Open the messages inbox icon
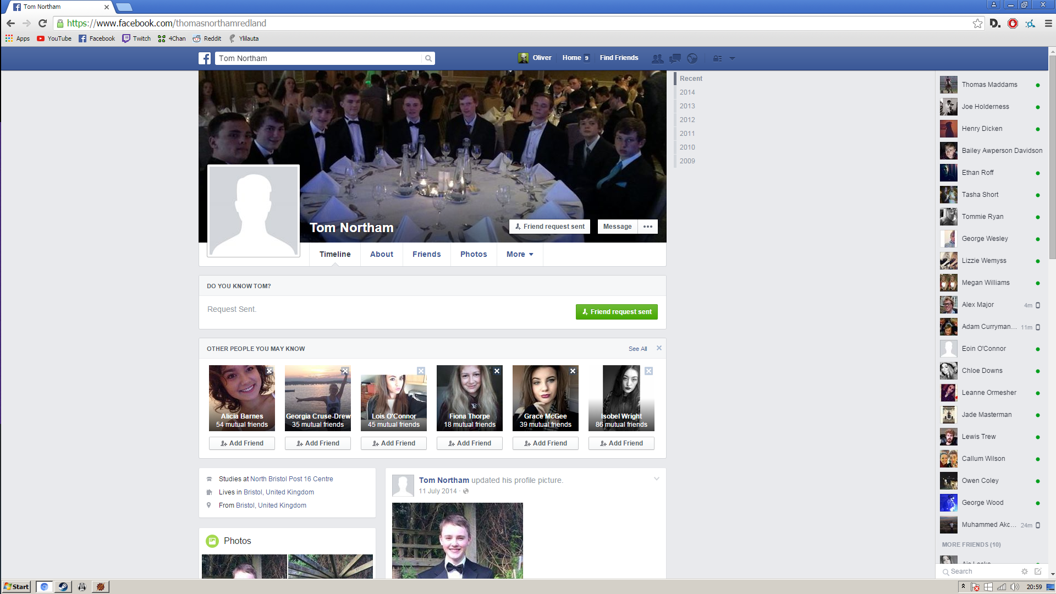 (x=675, y=58)
